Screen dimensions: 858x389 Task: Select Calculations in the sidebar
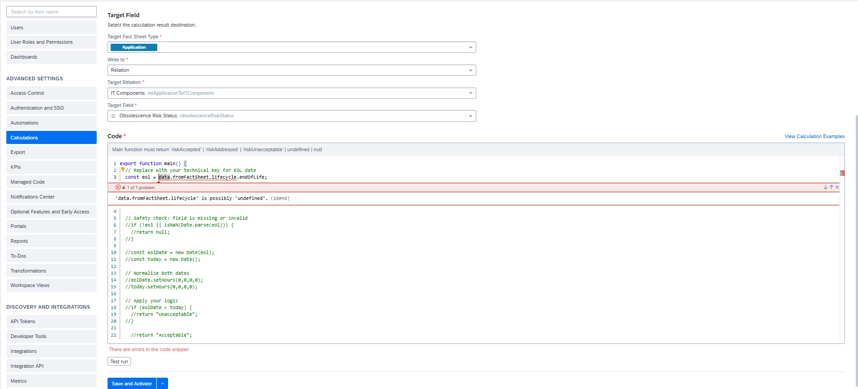[52, 138]
